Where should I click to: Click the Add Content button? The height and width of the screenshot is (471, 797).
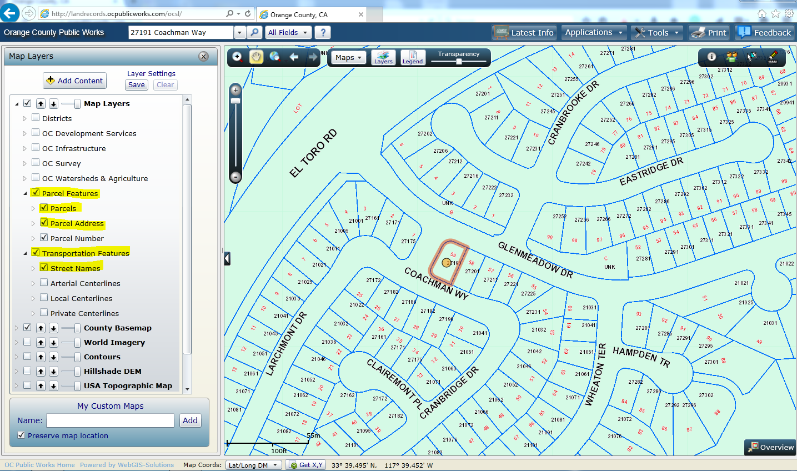[x=75, y=81]
